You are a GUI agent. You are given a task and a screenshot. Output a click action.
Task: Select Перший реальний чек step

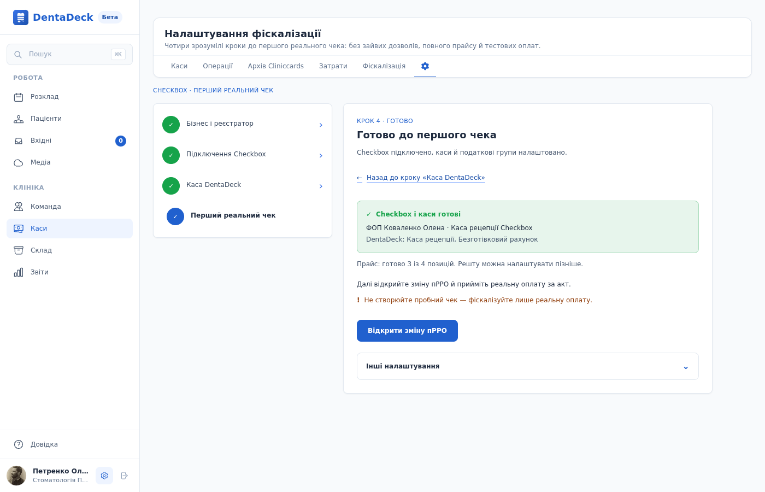(243, 216)
